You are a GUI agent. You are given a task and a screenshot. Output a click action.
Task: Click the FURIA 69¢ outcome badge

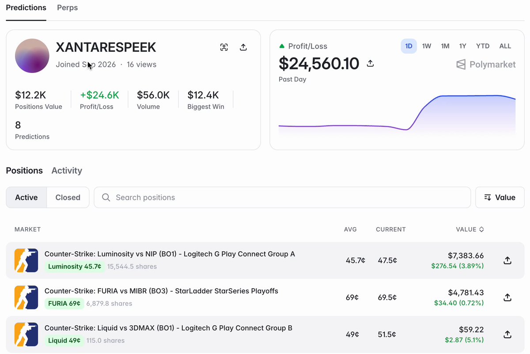coord(64,304)
